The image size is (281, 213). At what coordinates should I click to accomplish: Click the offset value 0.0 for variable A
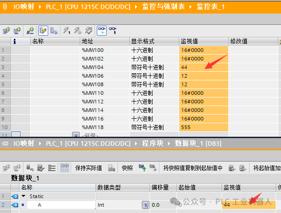tap(163, 205)
